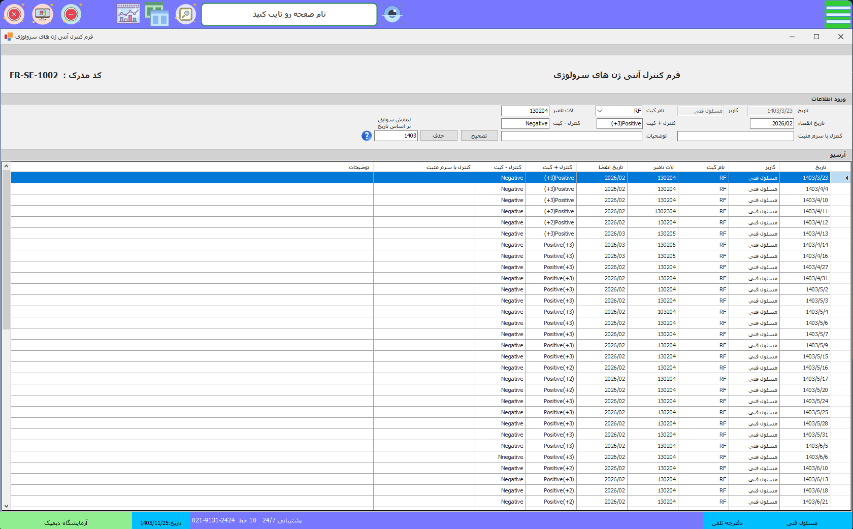Click the توضیحات description input field

coord(571,136)
